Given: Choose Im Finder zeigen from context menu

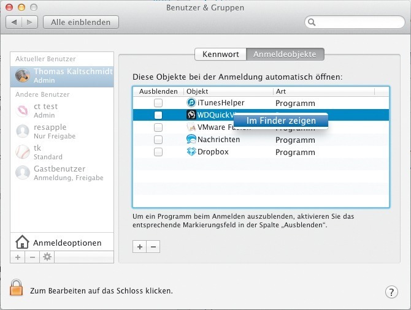Looking at the screenshot, I should 281,121.
